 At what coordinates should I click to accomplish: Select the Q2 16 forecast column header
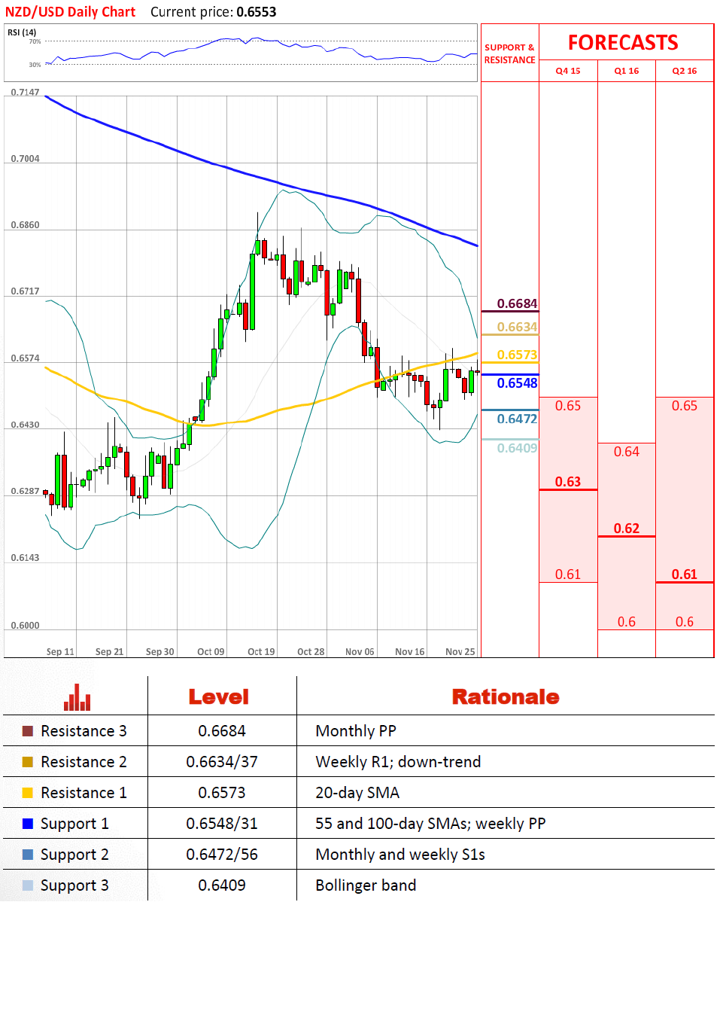[x=685, y=71]
